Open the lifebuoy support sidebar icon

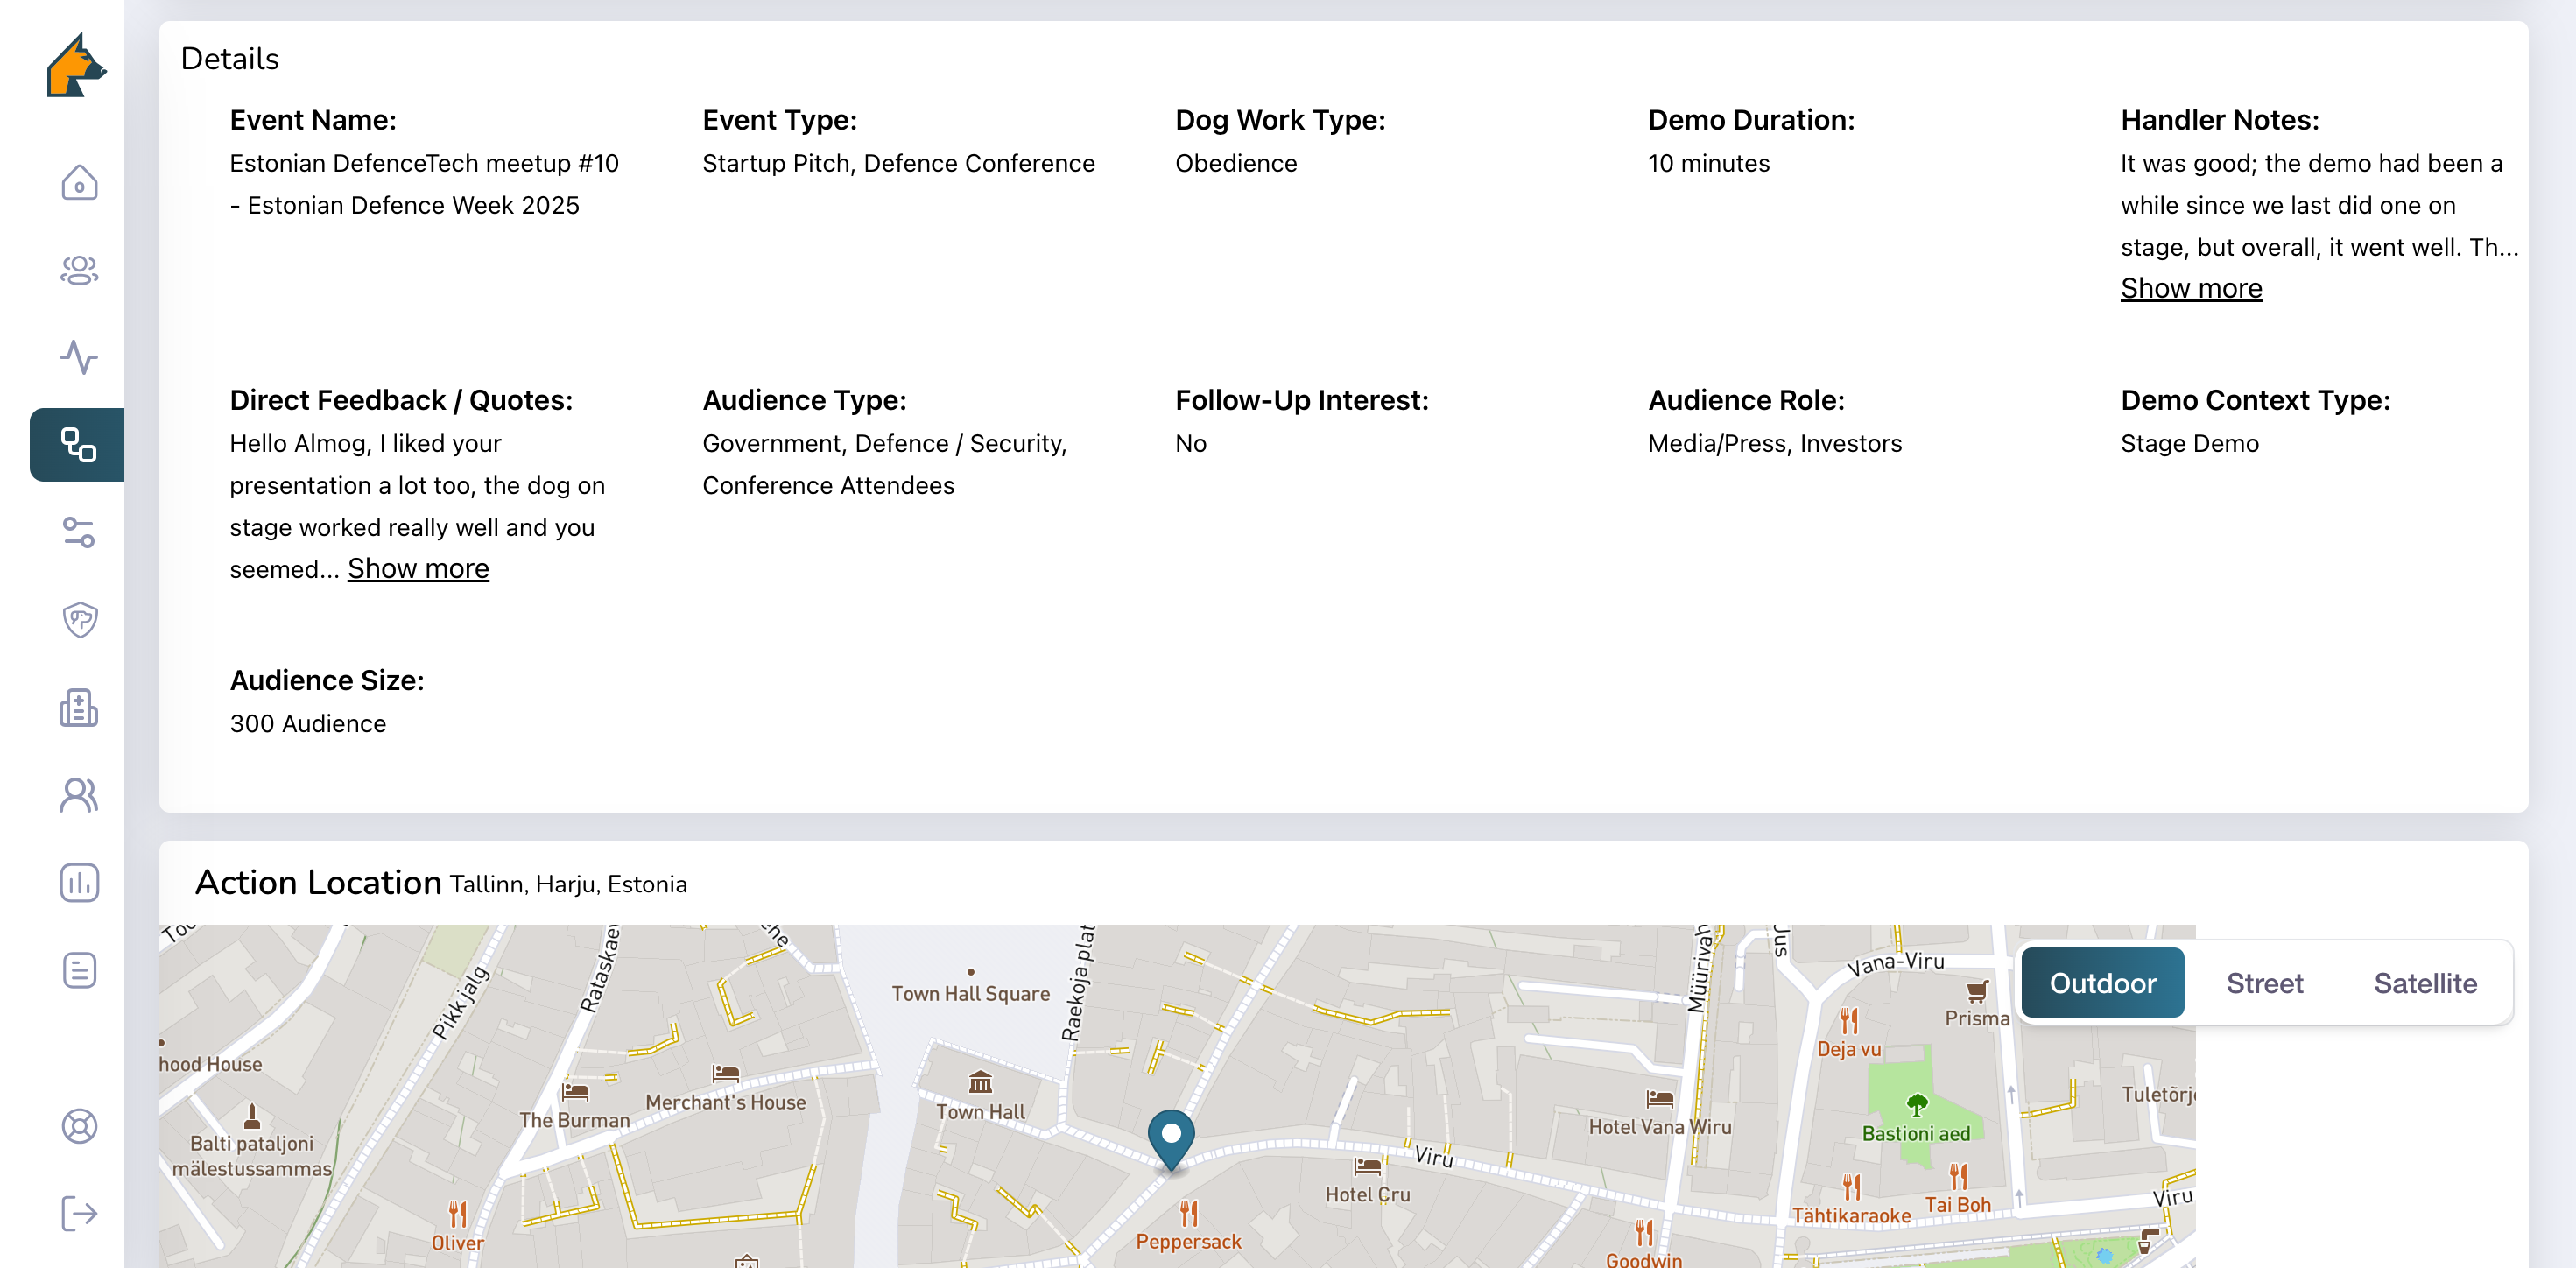tap(79, 1126)
